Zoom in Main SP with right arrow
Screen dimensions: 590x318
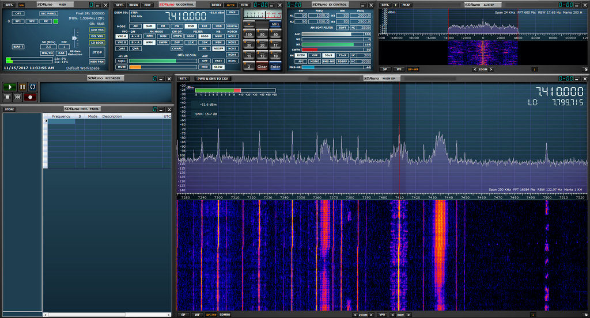[371, 315]
